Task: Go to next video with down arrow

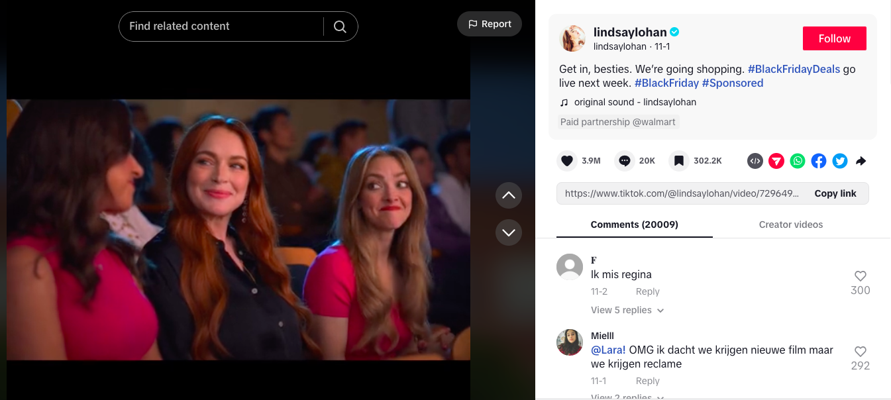Action: coord(509,232)
